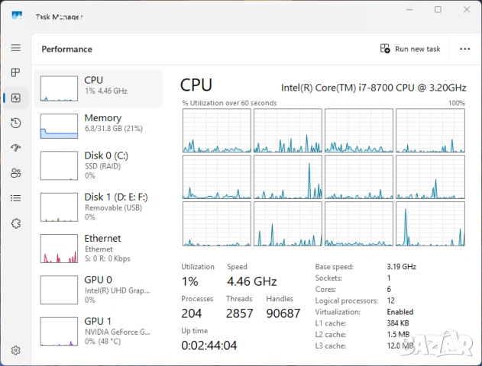Click the Base speed 3.19 GHz value

(x=401, y=266)
